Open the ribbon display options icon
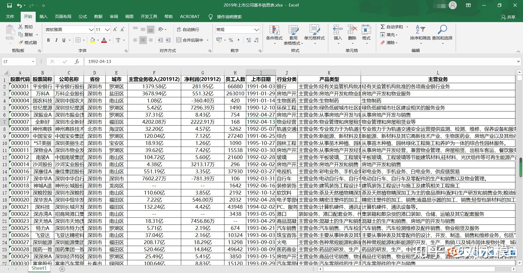Viewport: 523px width, 273px height. (x=468, y=5)
